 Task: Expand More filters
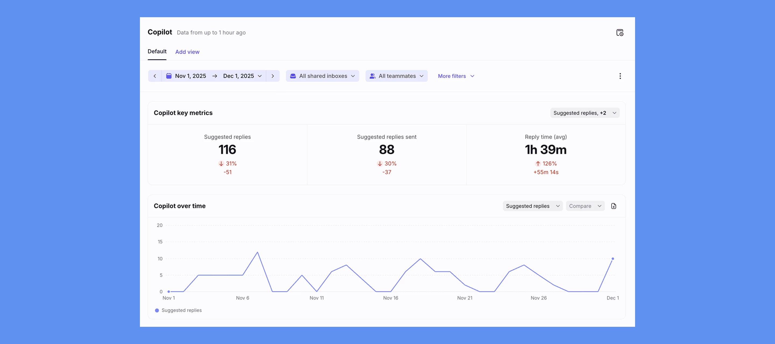[x=456, y=76]
